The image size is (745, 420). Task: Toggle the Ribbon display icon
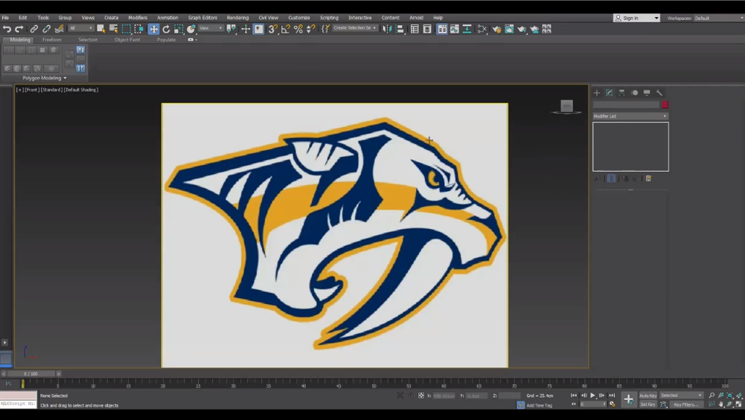click(x=442, y=29)
